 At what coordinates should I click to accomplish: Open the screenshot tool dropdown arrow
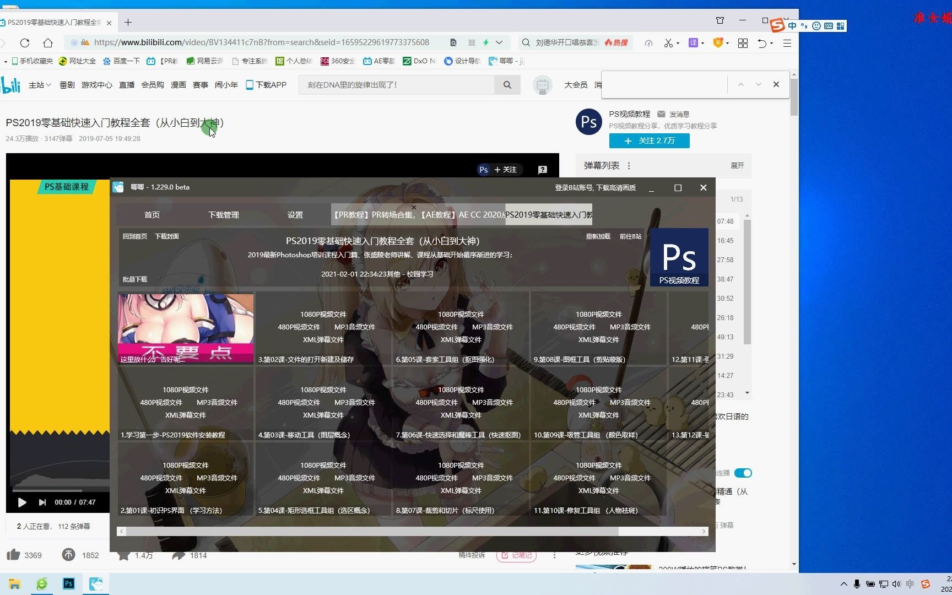click(678, 43)
